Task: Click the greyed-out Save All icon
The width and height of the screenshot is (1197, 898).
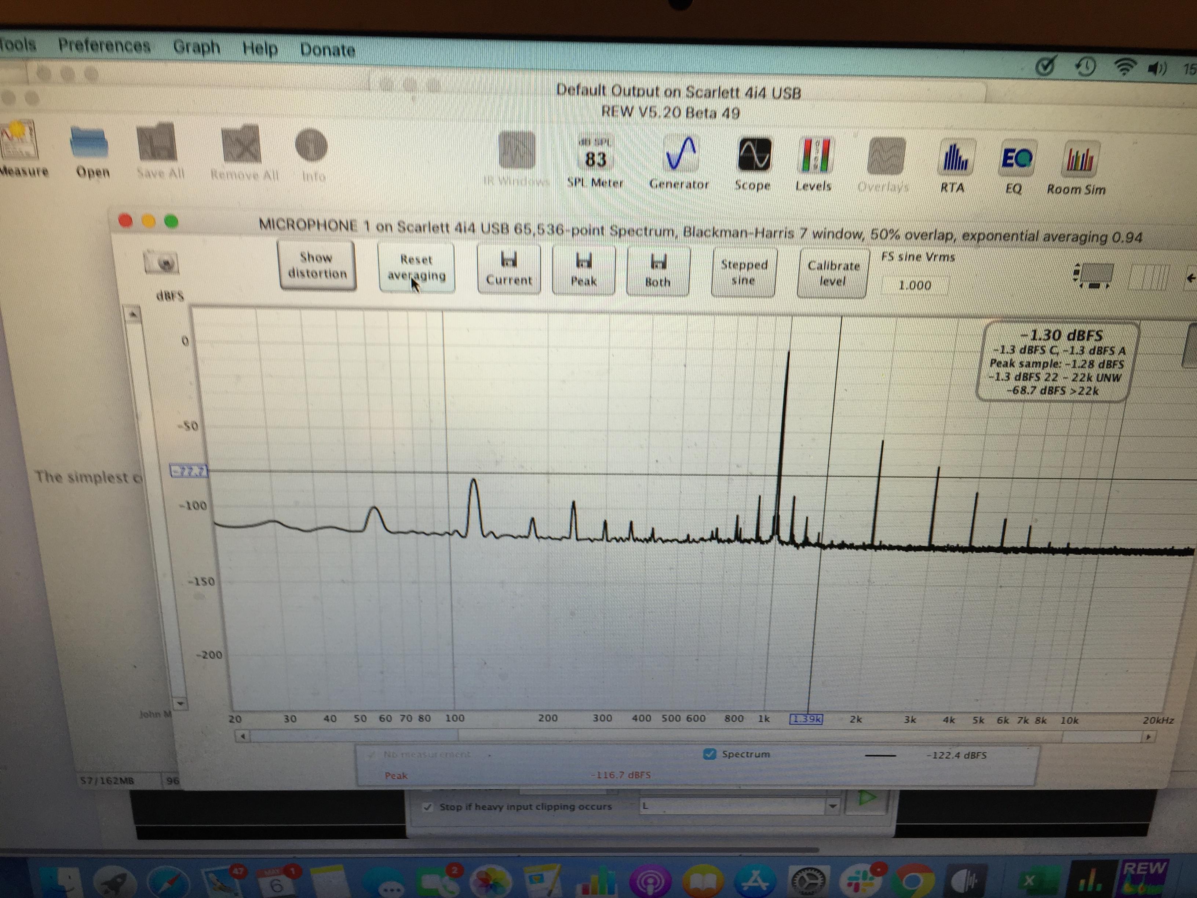Action: [x=158, y=152]
